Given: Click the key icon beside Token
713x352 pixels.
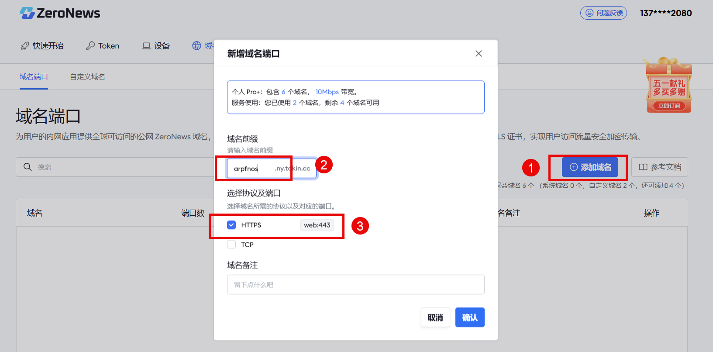Looking at the screenshot, I should click(x=90, y=46).
